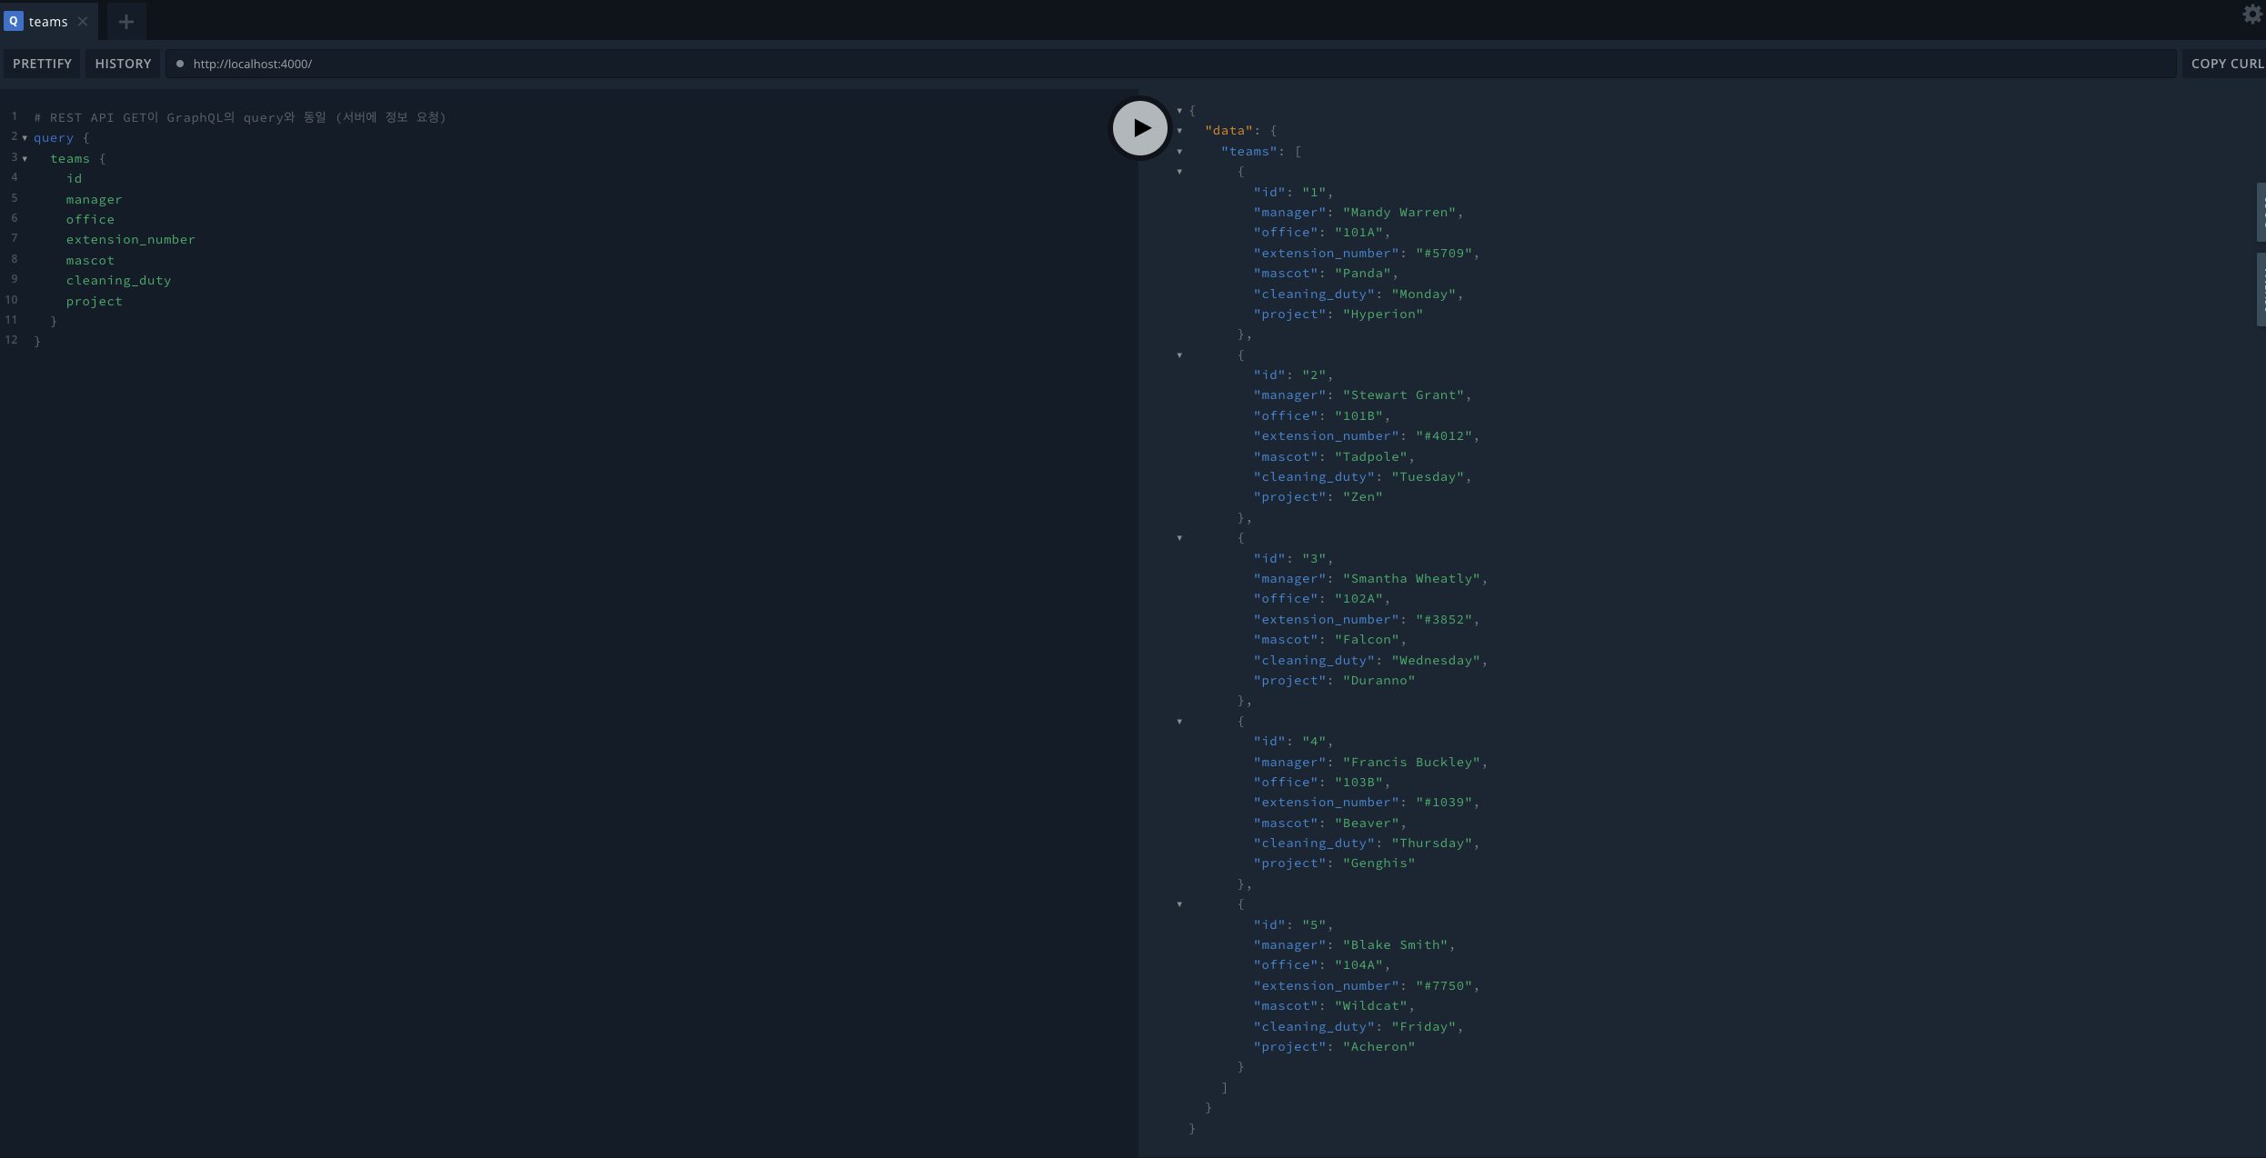Click COPY CURL button
Image resolution: width=2266 pixels, height=1158 pixels.
point(2226,64)
